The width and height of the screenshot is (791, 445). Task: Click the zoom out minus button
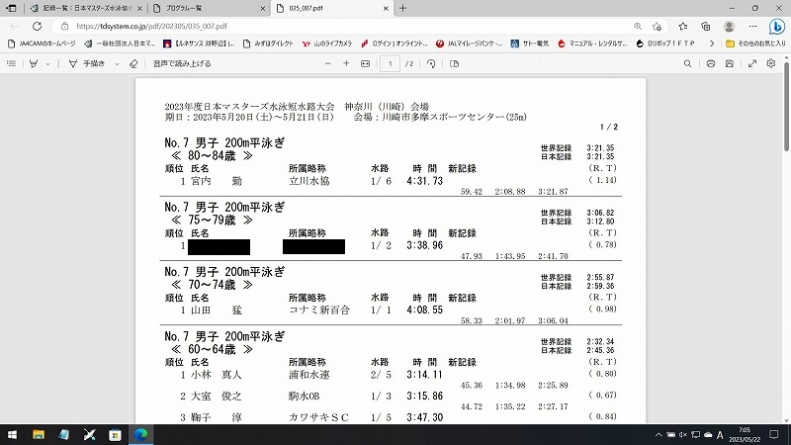pyautogui.click(x=325, y=63)
